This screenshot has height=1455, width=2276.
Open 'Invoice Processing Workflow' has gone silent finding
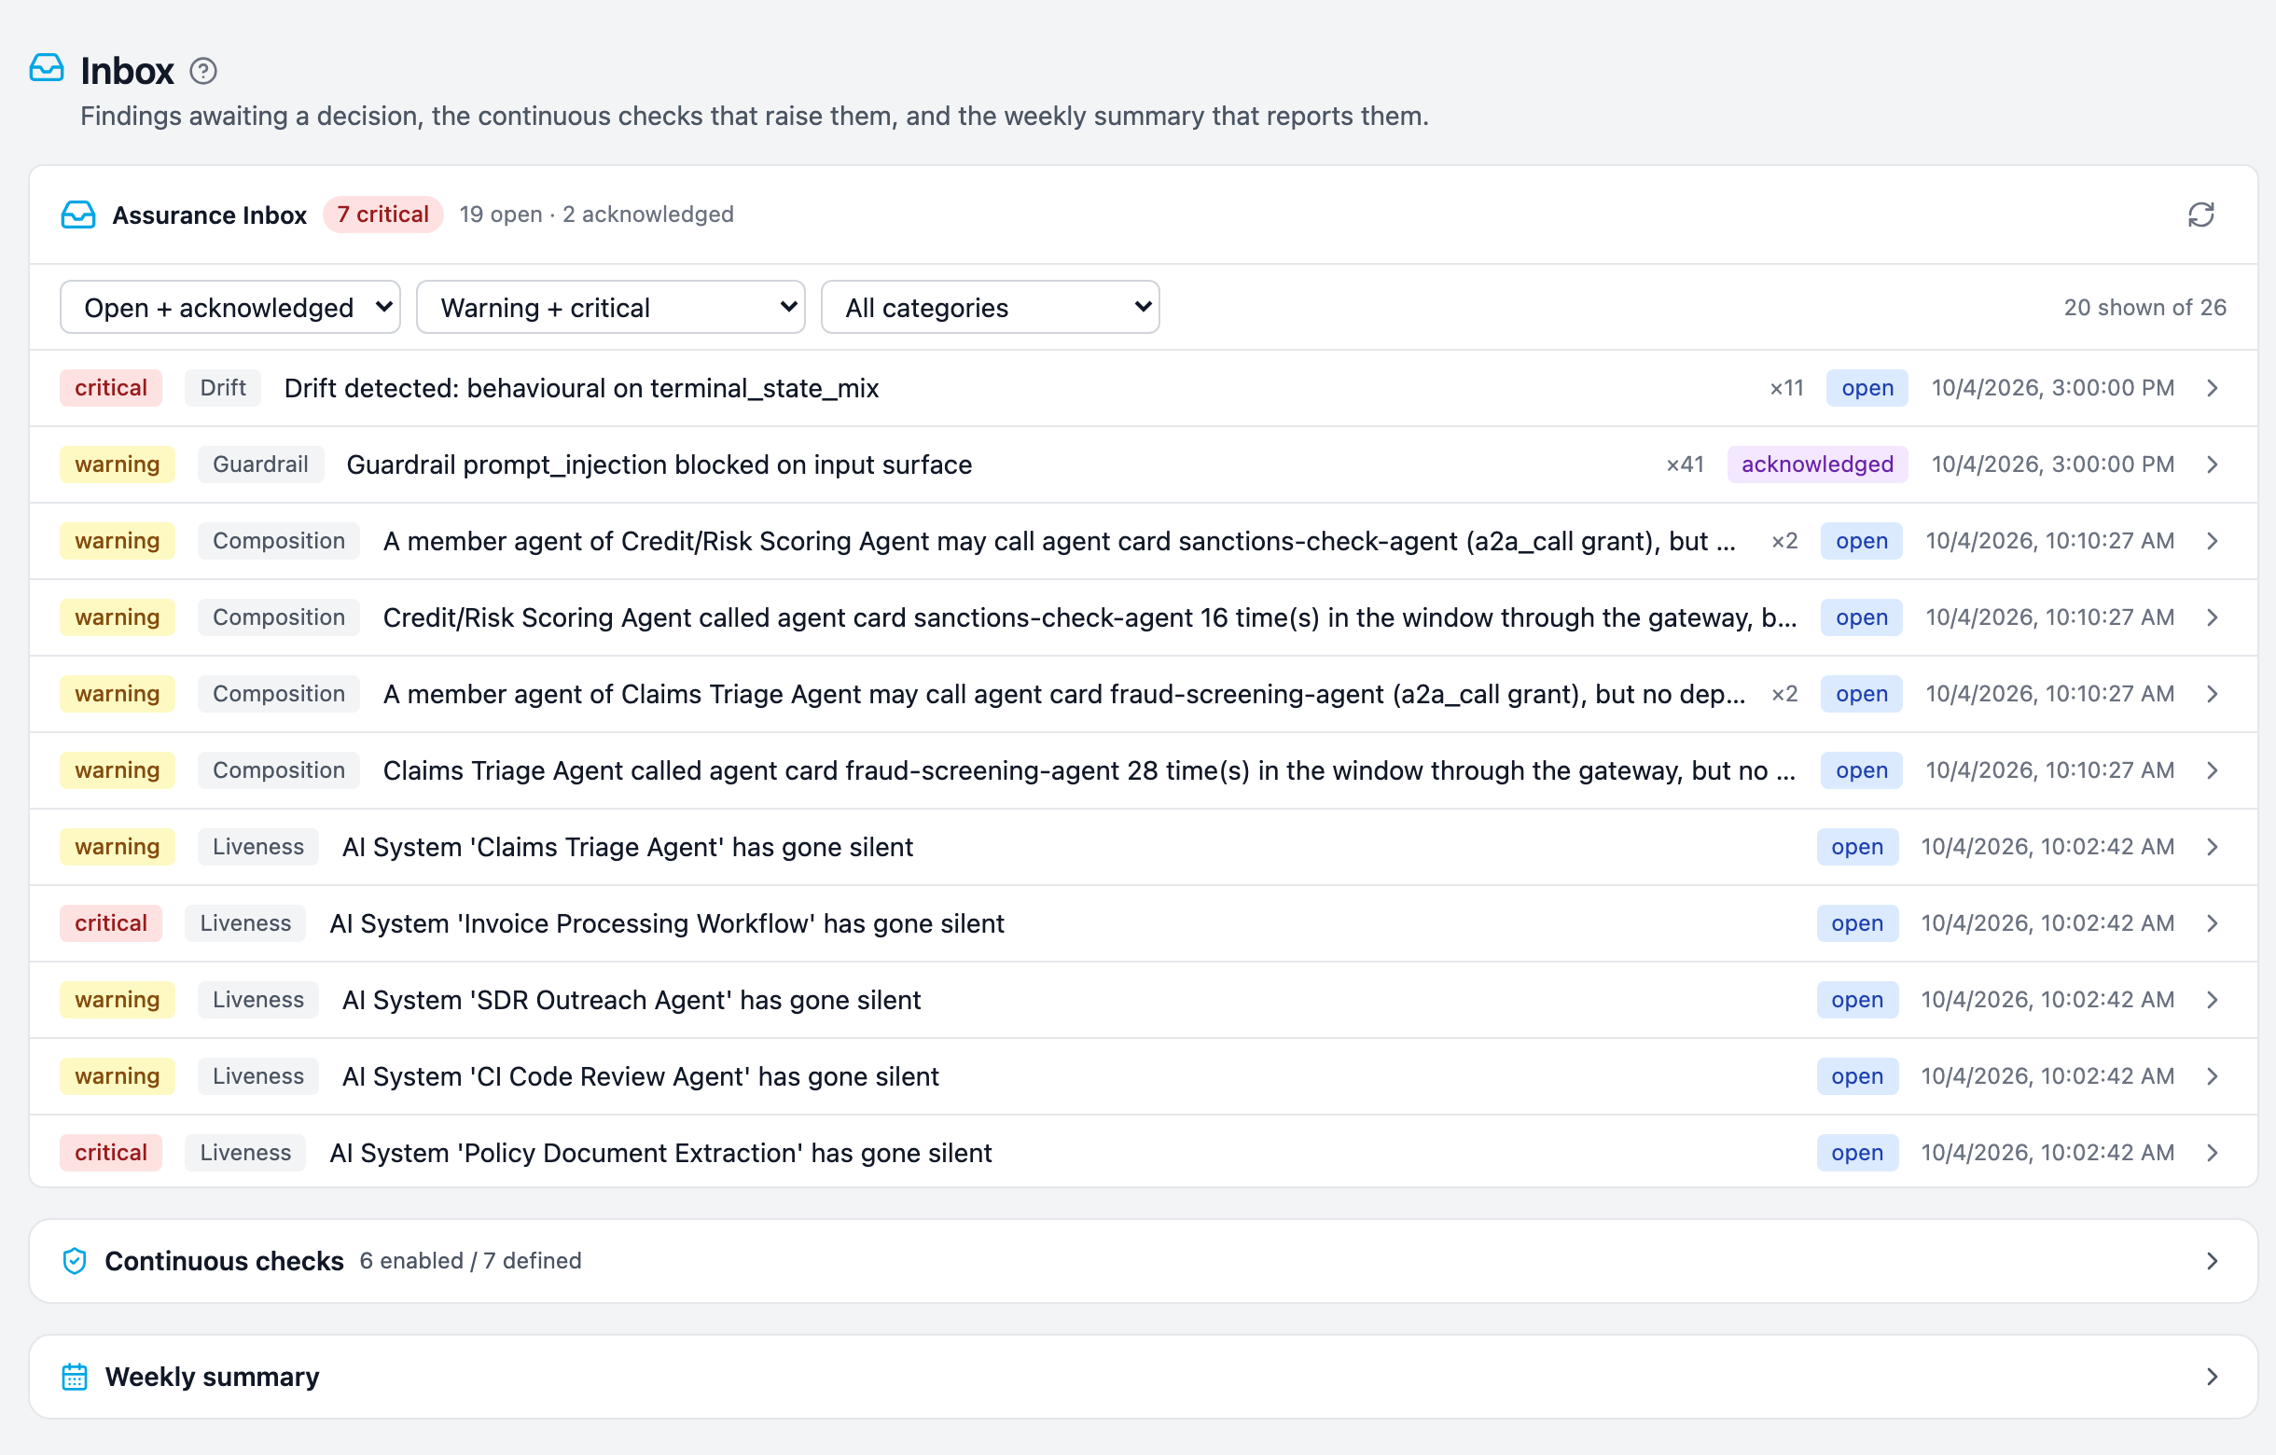coord(666,923)
